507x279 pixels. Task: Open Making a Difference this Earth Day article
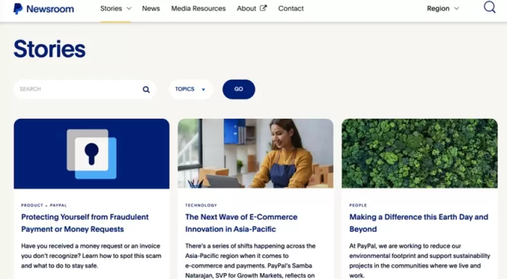pos(419,223)
